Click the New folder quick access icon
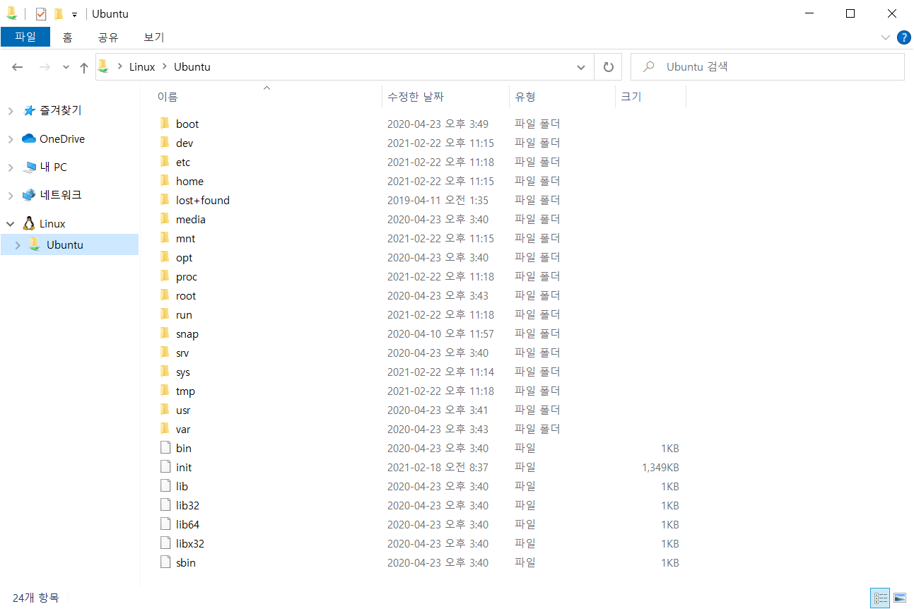 pos(59,13)
